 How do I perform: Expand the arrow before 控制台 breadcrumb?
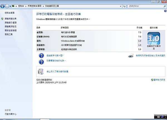click(x=16, y=6)
